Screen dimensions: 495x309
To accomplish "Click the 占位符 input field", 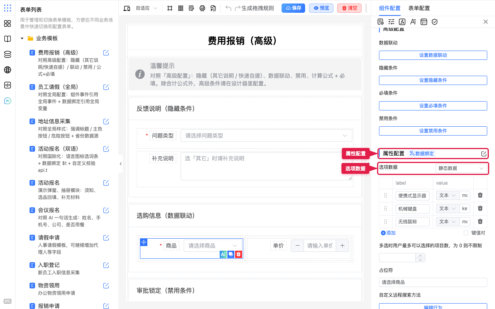I will (433, 282).
